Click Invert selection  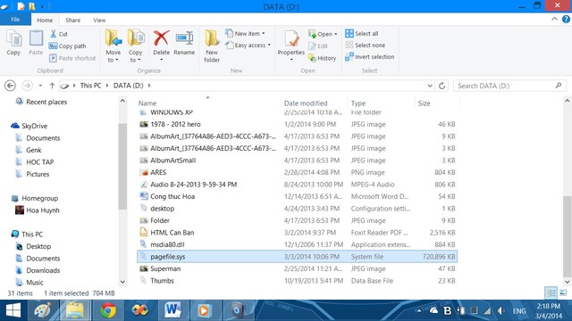coord(369,57)
